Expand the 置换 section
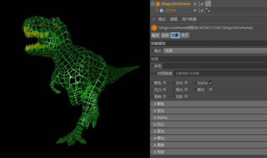Image resolution: width=267 pixels, height=158 pixels. point(209,145)
